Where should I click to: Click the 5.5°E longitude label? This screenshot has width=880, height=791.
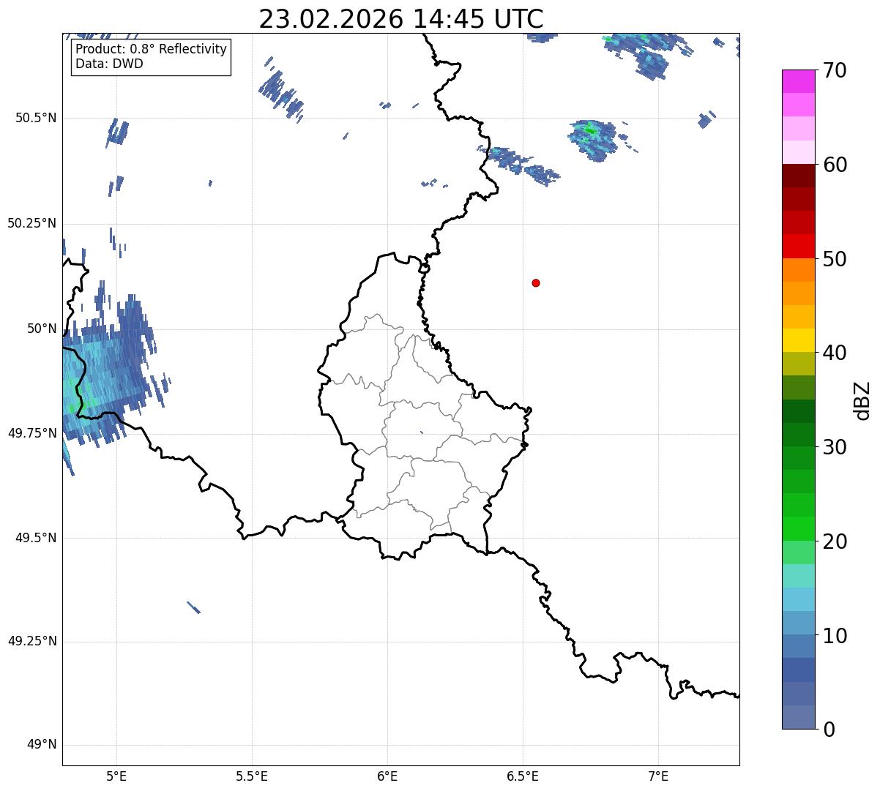coord(252,776)
